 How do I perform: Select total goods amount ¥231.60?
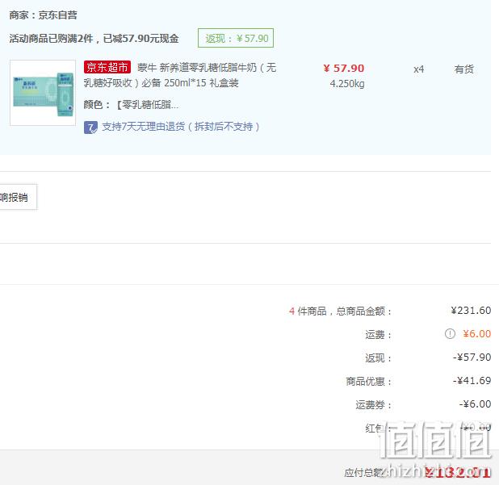[471, 310]
